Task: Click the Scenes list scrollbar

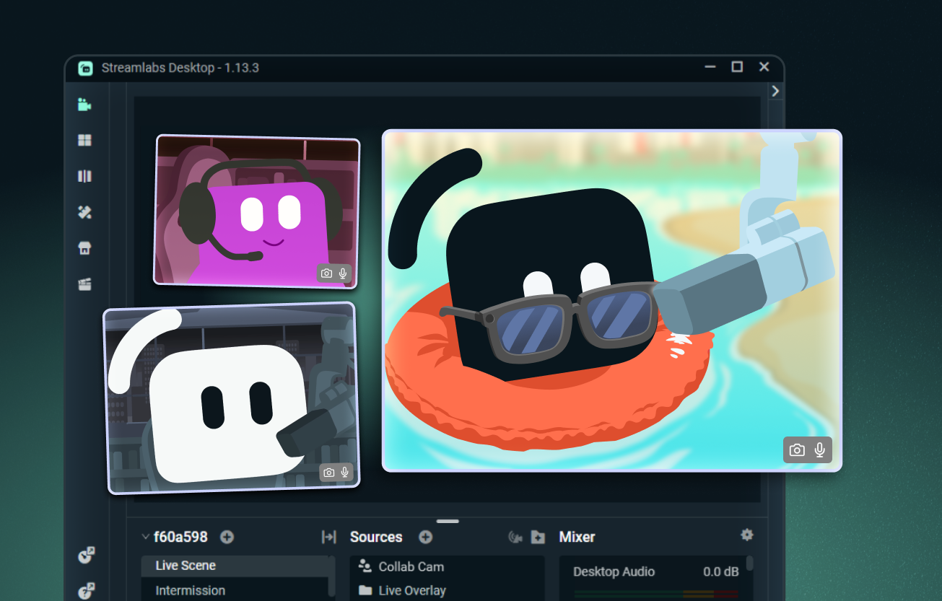Action: pos(332,577)
